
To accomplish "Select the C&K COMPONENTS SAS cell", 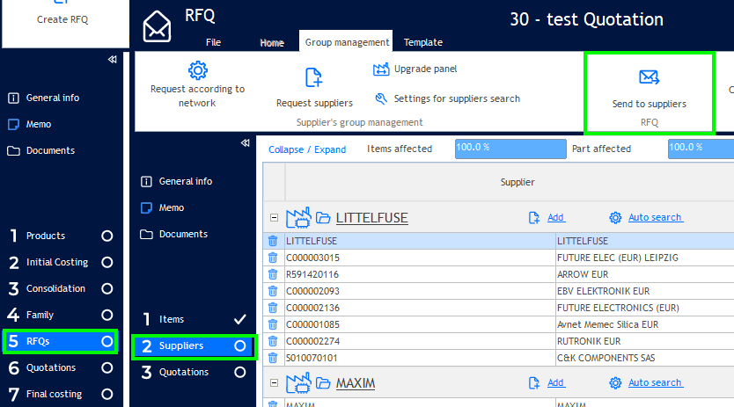I will (x=644, y=359).
